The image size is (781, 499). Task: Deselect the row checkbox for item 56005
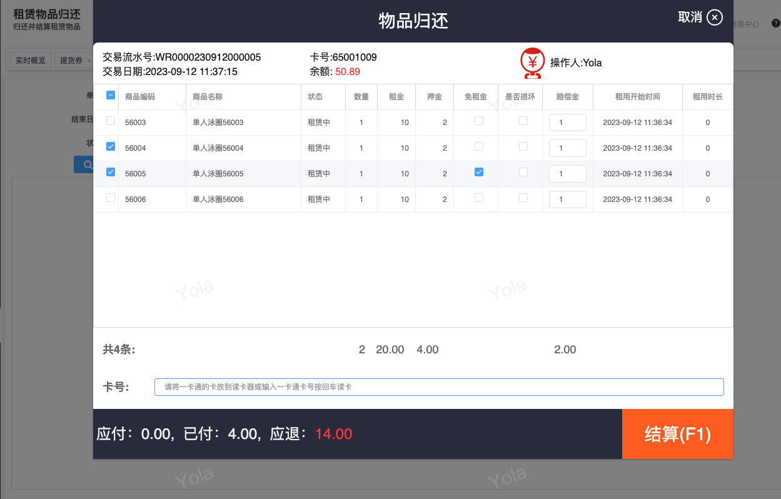111,172
